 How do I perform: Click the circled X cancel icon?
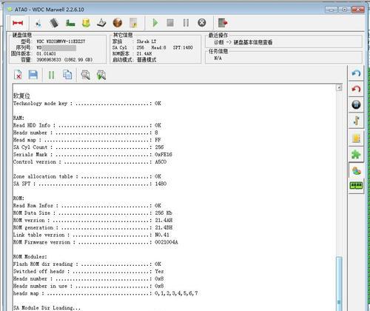pyautogui.click(x=202, y=23)
